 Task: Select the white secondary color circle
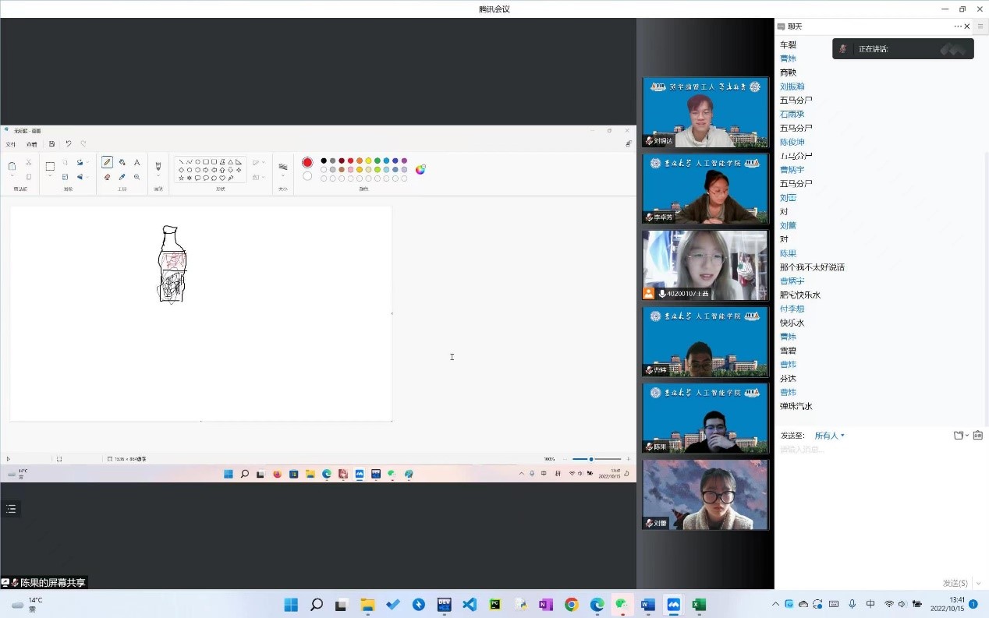pyautogui.click(x=307, y=176)
